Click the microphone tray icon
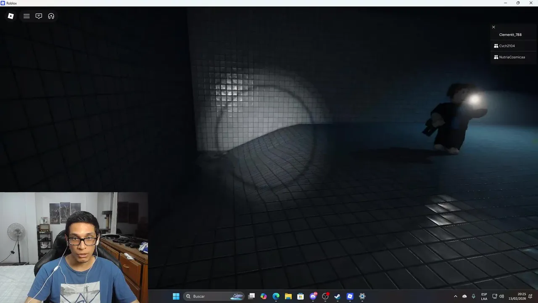The image size is (538, 303). [x=474, y=296]
